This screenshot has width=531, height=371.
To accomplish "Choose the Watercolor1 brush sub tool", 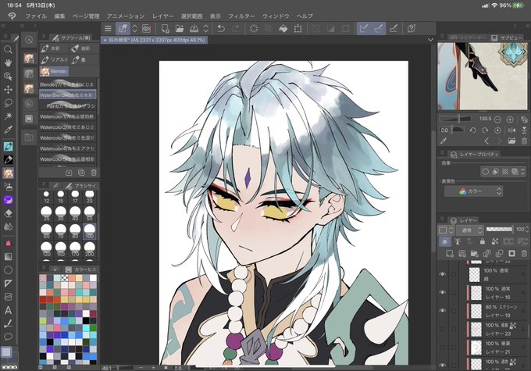I will [67, 116].
